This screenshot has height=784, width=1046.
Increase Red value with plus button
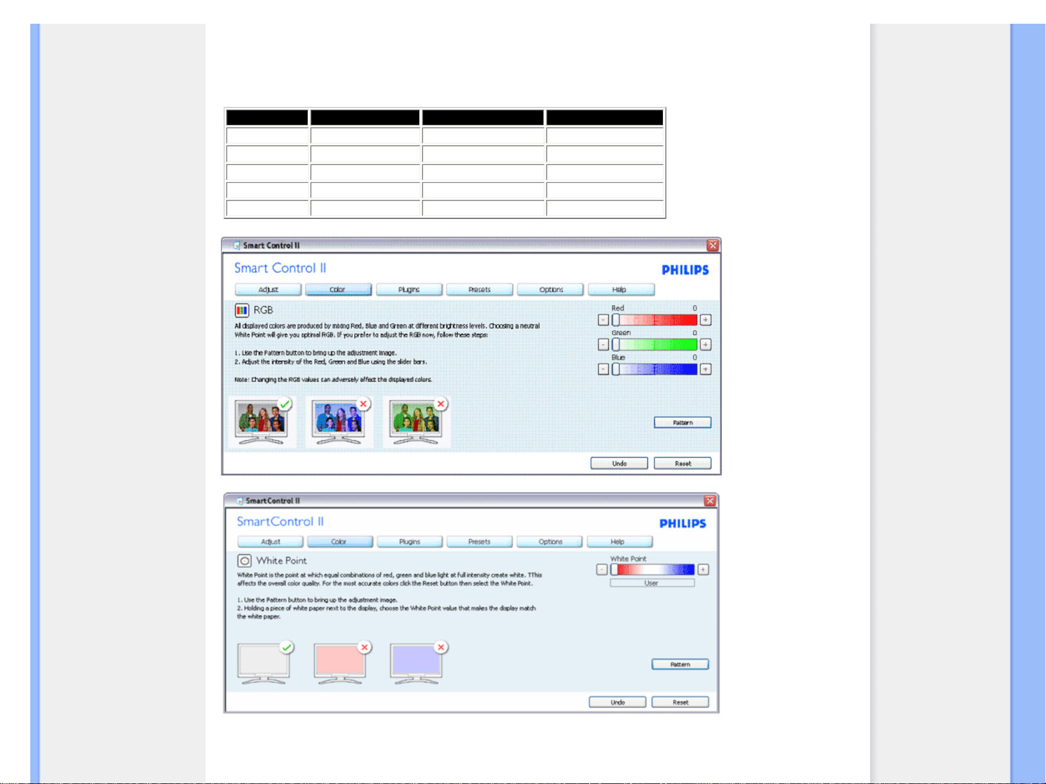[x=706, y=320]
